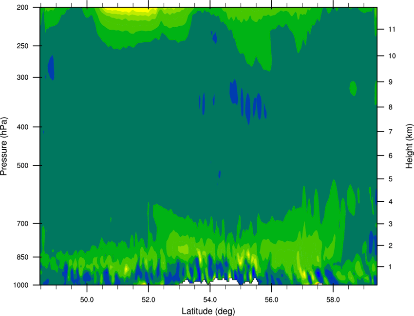Viewport: 414px width, 316px height.
Task: Pick the 7 km height label
Action: coord(390,132)
